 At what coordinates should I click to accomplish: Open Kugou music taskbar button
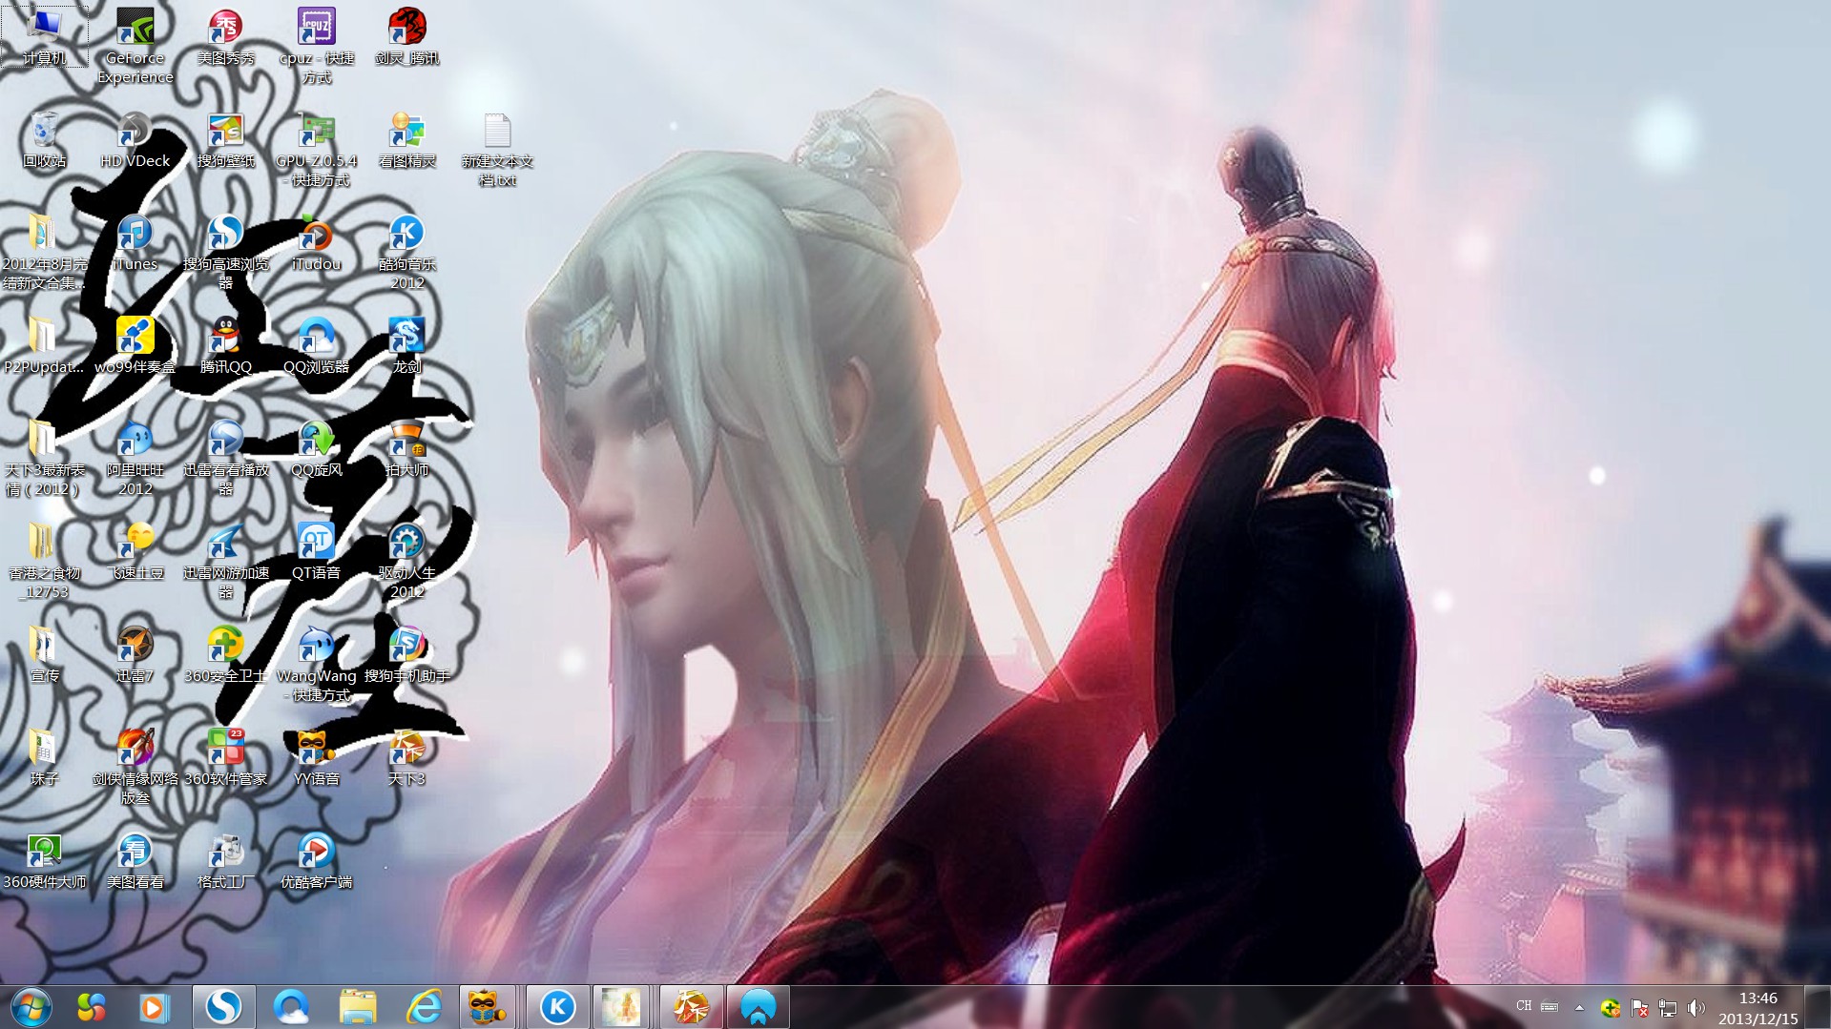click(557, 1007)
